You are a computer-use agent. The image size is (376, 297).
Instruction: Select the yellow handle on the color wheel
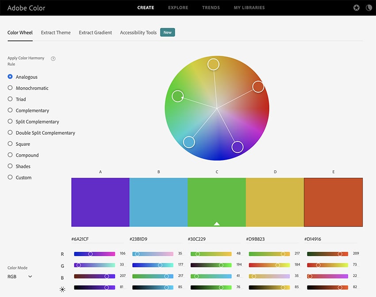[213, 64]
